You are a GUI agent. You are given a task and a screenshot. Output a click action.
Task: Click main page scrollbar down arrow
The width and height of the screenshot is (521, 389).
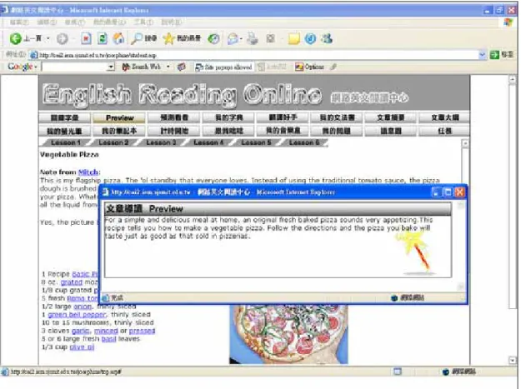pyautogui.click(x=512, y=360)
